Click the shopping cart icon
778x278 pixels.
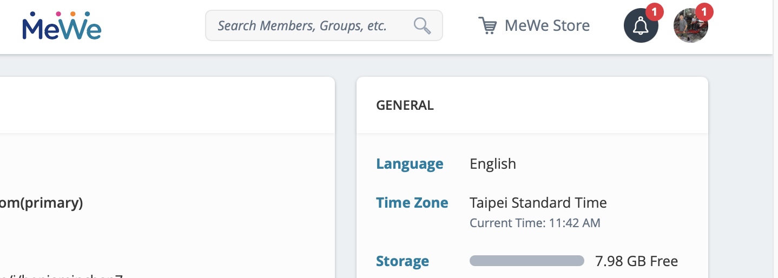point(487,25)
